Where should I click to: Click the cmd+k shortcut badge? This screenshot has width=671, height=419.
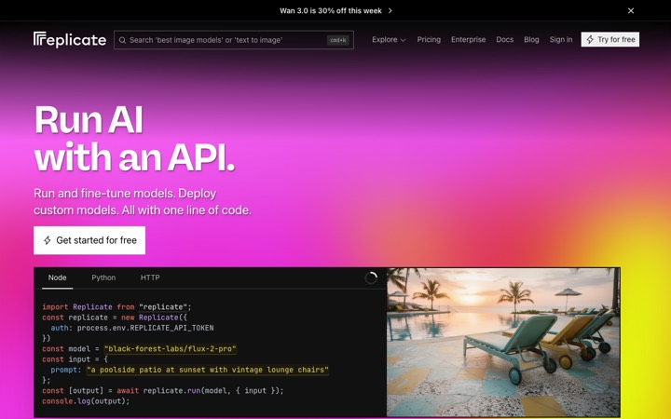[x=338, y=40]
